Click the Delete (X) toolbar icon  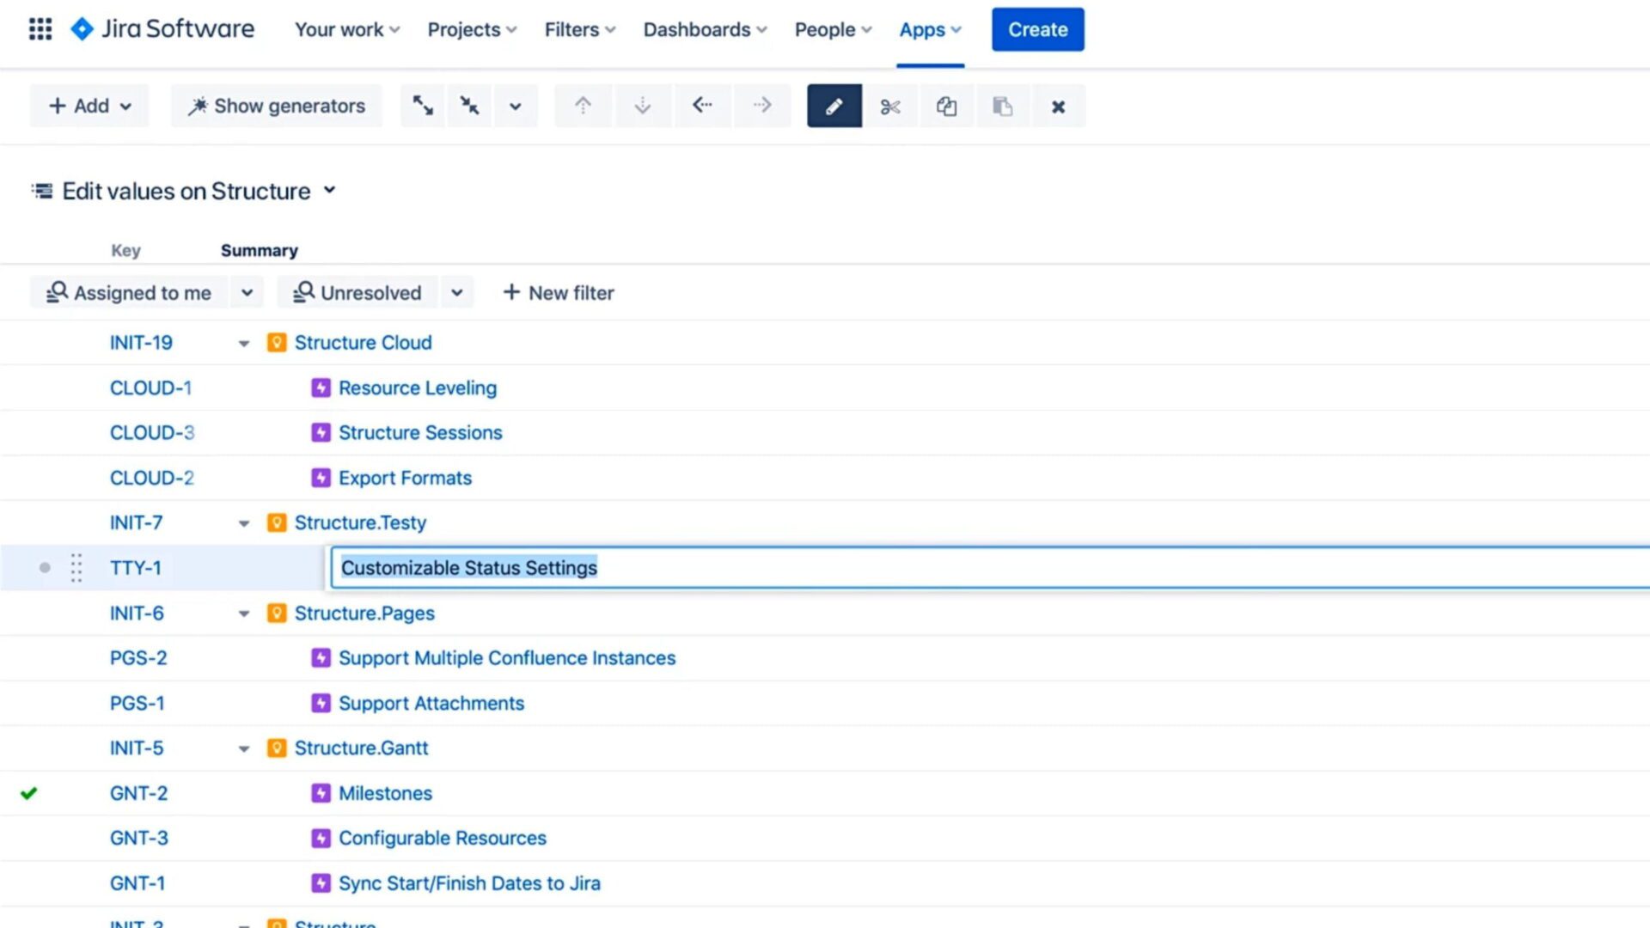pos(1058,106)
